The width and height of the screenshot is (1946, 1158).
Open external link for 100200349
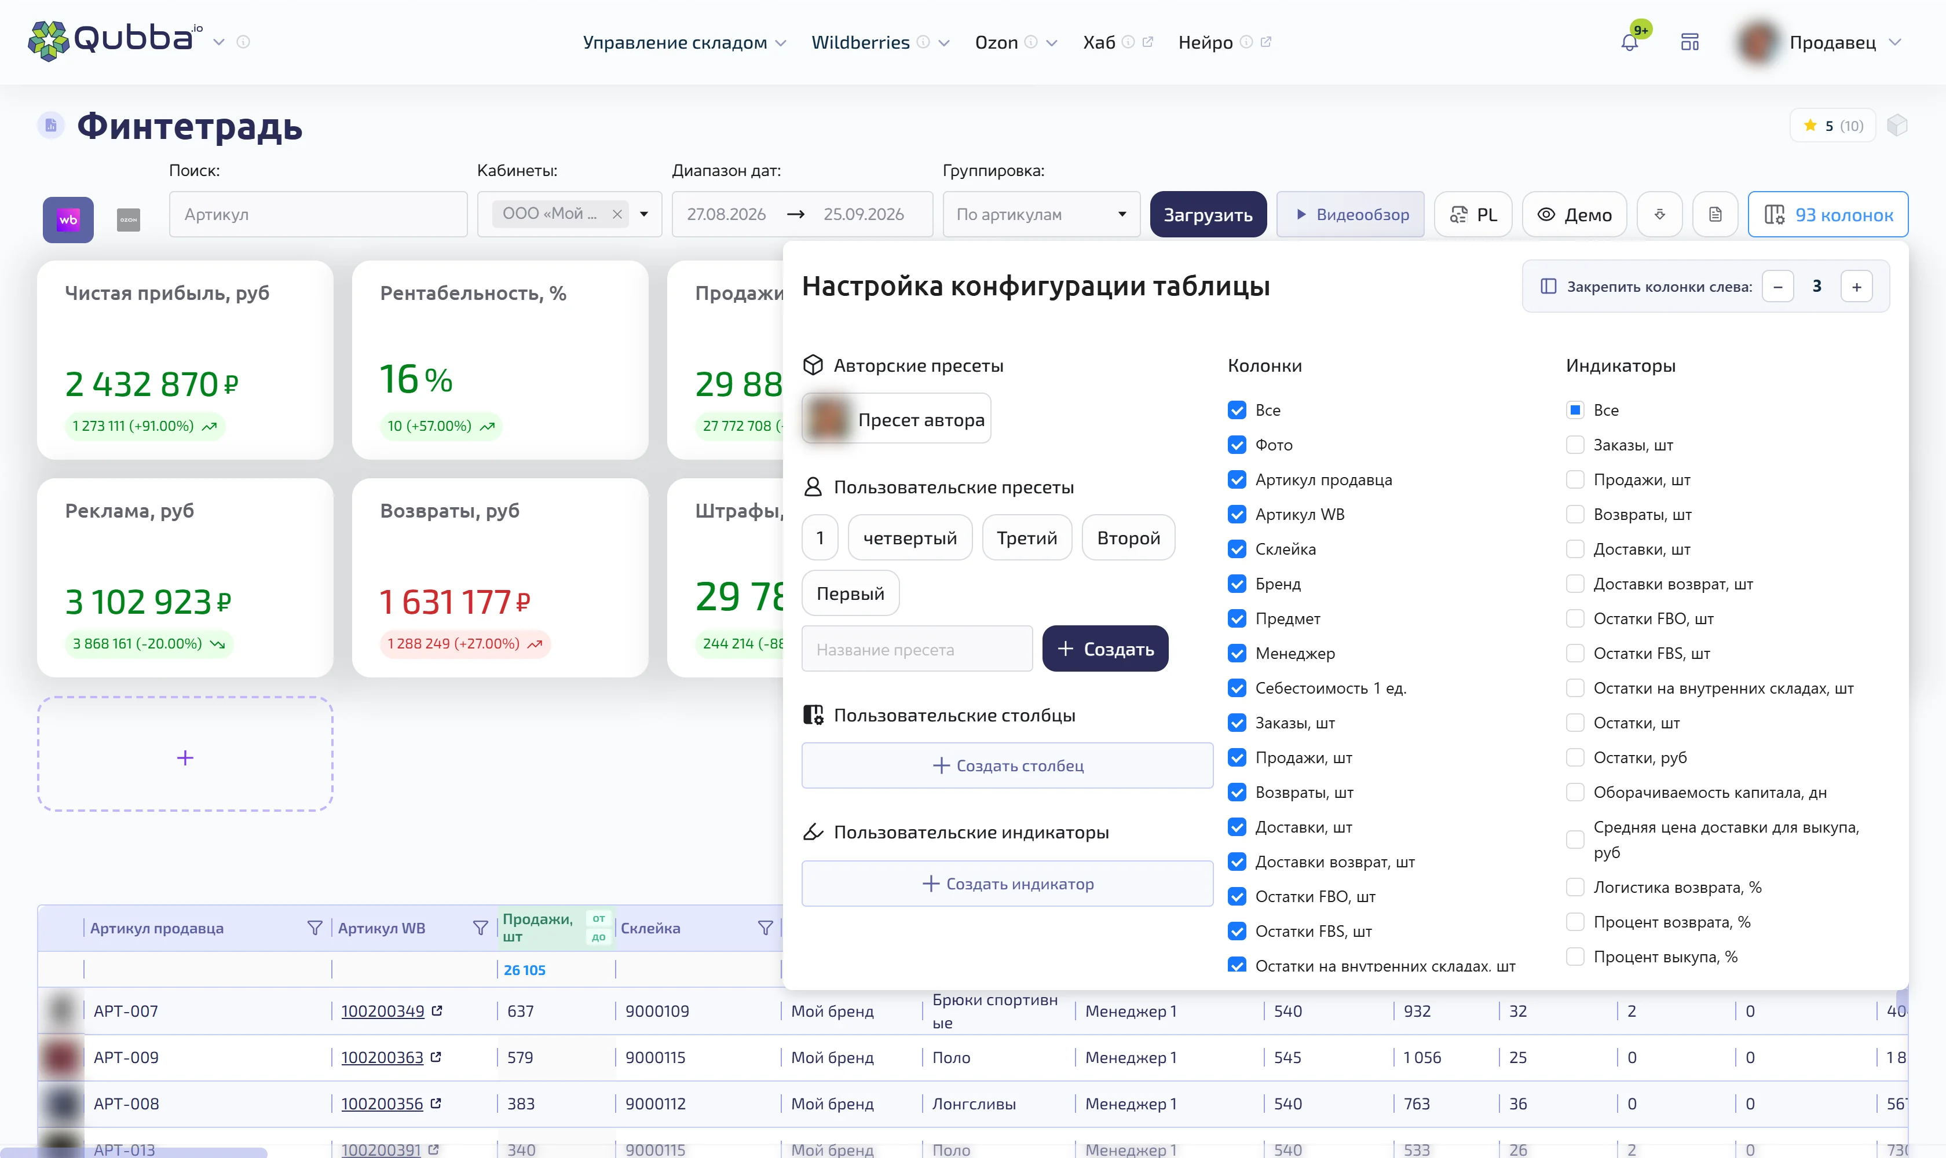(x=437, y=1010)
